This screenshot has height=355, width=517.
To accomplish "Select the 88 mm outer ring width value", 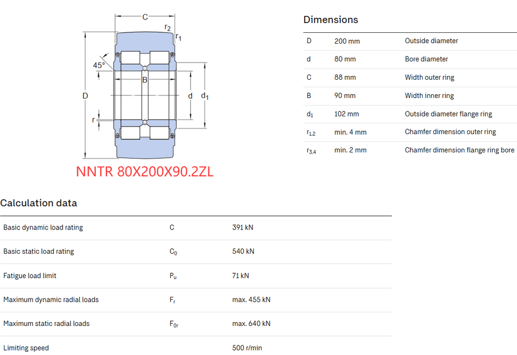I will [x=345, y=77].
